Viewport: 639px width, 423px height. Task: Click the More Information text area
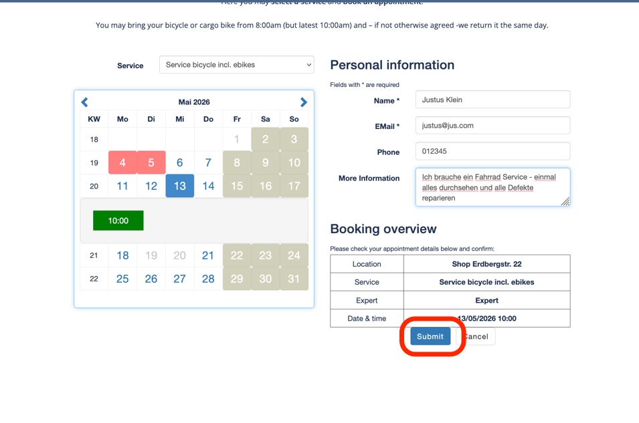492,187
